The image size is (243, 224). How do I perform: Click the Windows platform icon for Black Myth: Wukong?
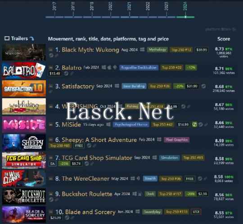pyautogui.click(x=142, y=50)
